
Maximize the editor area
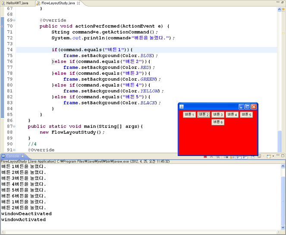(283, 2)
